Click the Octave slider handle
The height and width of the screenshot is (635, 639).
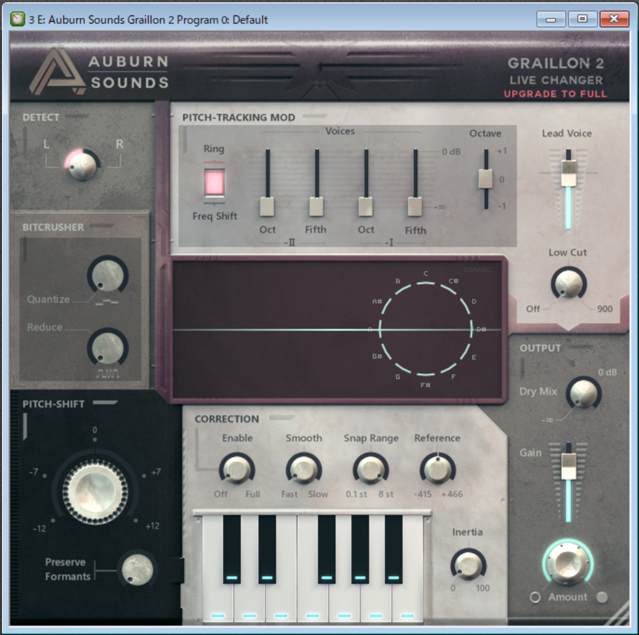pyautogui.click(x=485, y=179)
